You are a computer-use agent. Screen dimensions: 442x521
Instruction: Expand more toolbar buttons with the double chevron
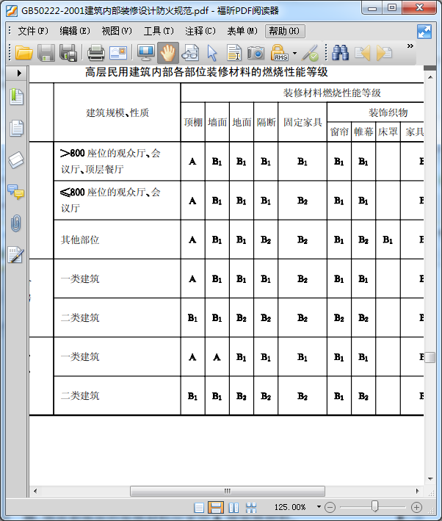click(x=410, y=46)
